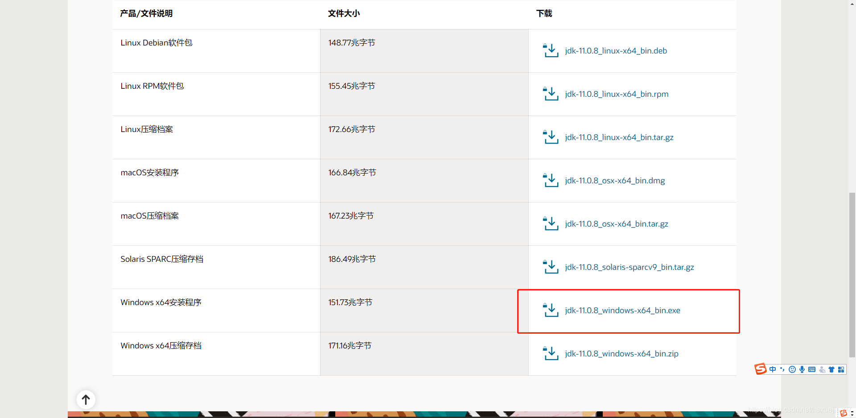Screen dimensions: 856x418
Task: Click the 171.16兆字节 size cell
Action: click(x=424, y=354)
